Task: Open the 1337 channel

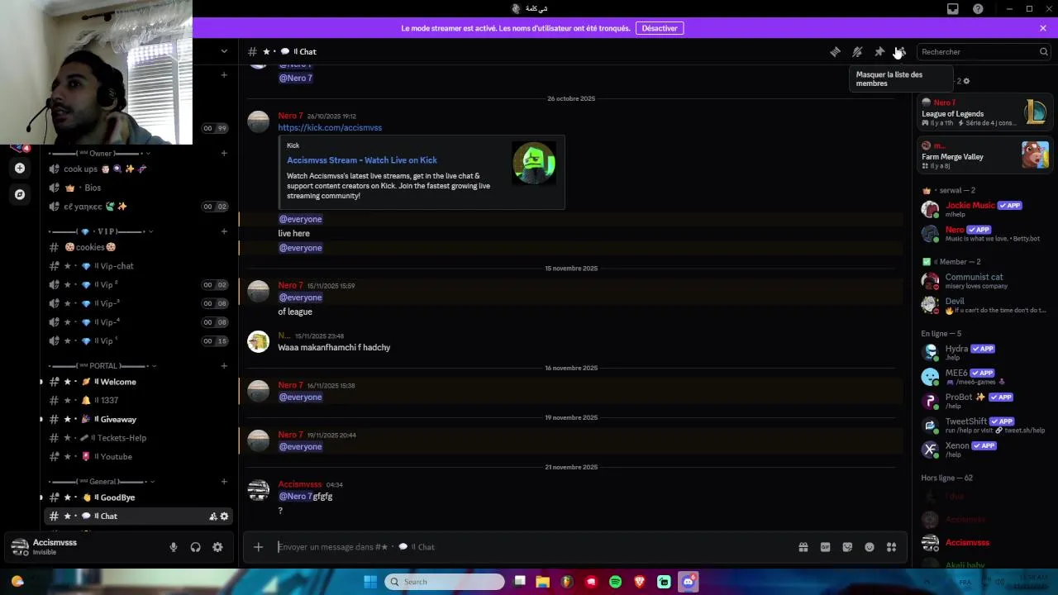Action: click(138, 401)
